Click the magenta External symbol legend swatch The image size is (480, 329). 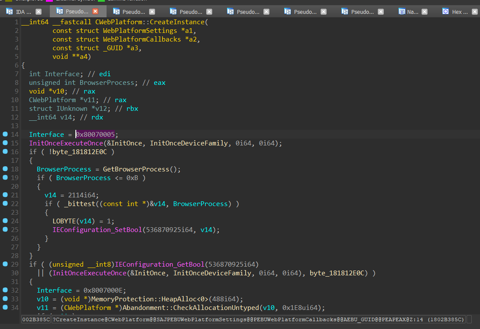point(49,1)
